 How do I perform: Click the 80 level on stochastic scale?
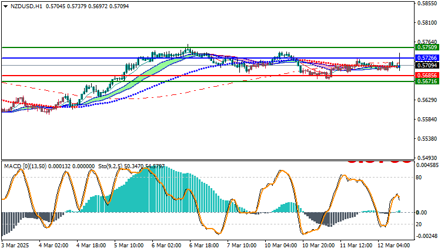(419, 178)
